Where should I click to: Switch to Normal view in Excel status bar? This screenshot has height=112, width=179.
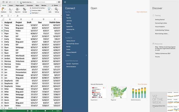click(28, 111)
